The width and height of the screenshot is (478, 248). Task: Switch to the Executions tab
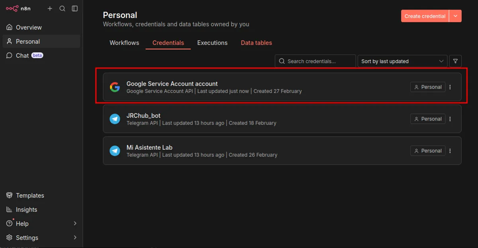click(x=212, y=43)
